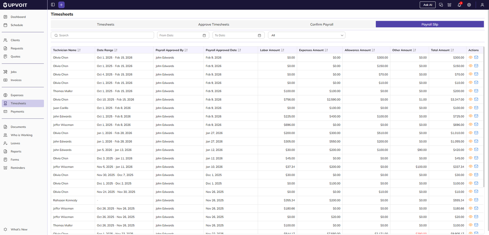489x235 pixels.
Task: Click the purple plus quick-add button
Action: click(x=61, y=5)
